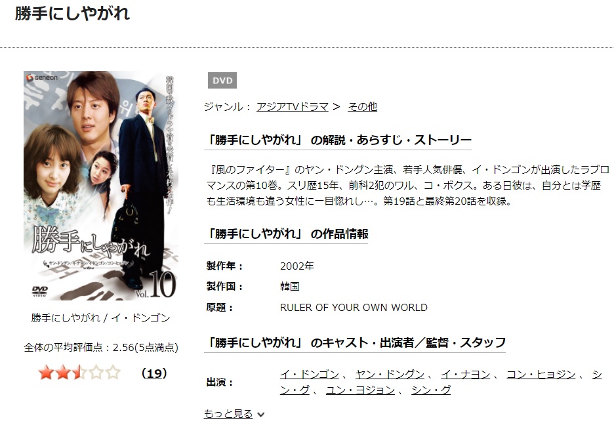Screen dimensions: 614x433
Task: Click the fourth empty rating star
Action: click(x=96, y=373)
